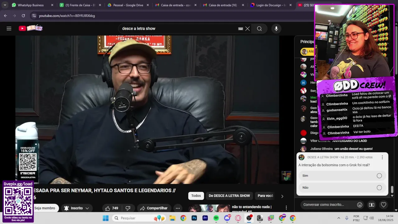Select De DESCE A LETRA SHOW chip
398x224 pixels.
[229, 196]
